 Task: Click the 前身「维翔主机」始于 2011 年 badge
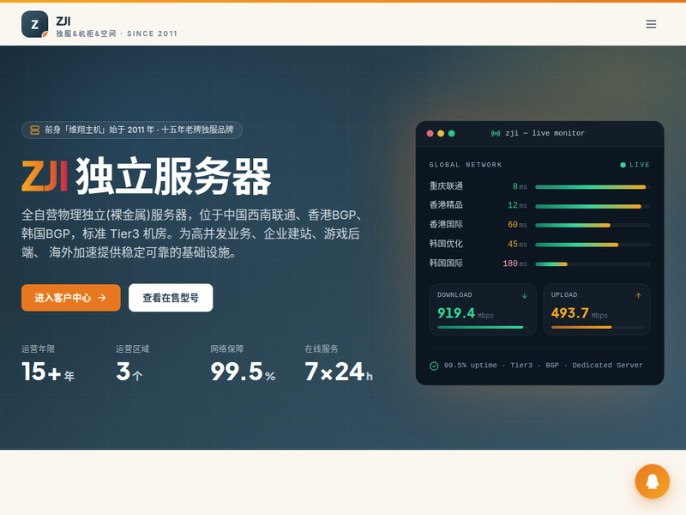[x=132, y=130]
